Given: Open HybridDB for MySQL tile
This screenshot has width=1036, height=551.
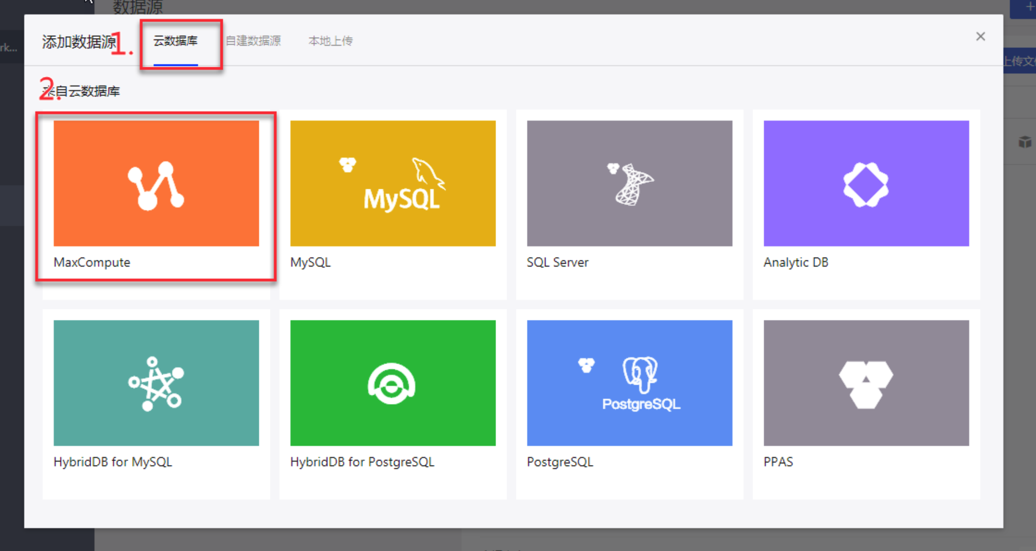Looking at the screenshot, I should pyautogui.click(x=156, y=383).
